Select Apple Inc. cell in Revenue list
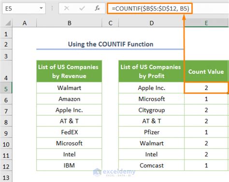 coord(69,110)
